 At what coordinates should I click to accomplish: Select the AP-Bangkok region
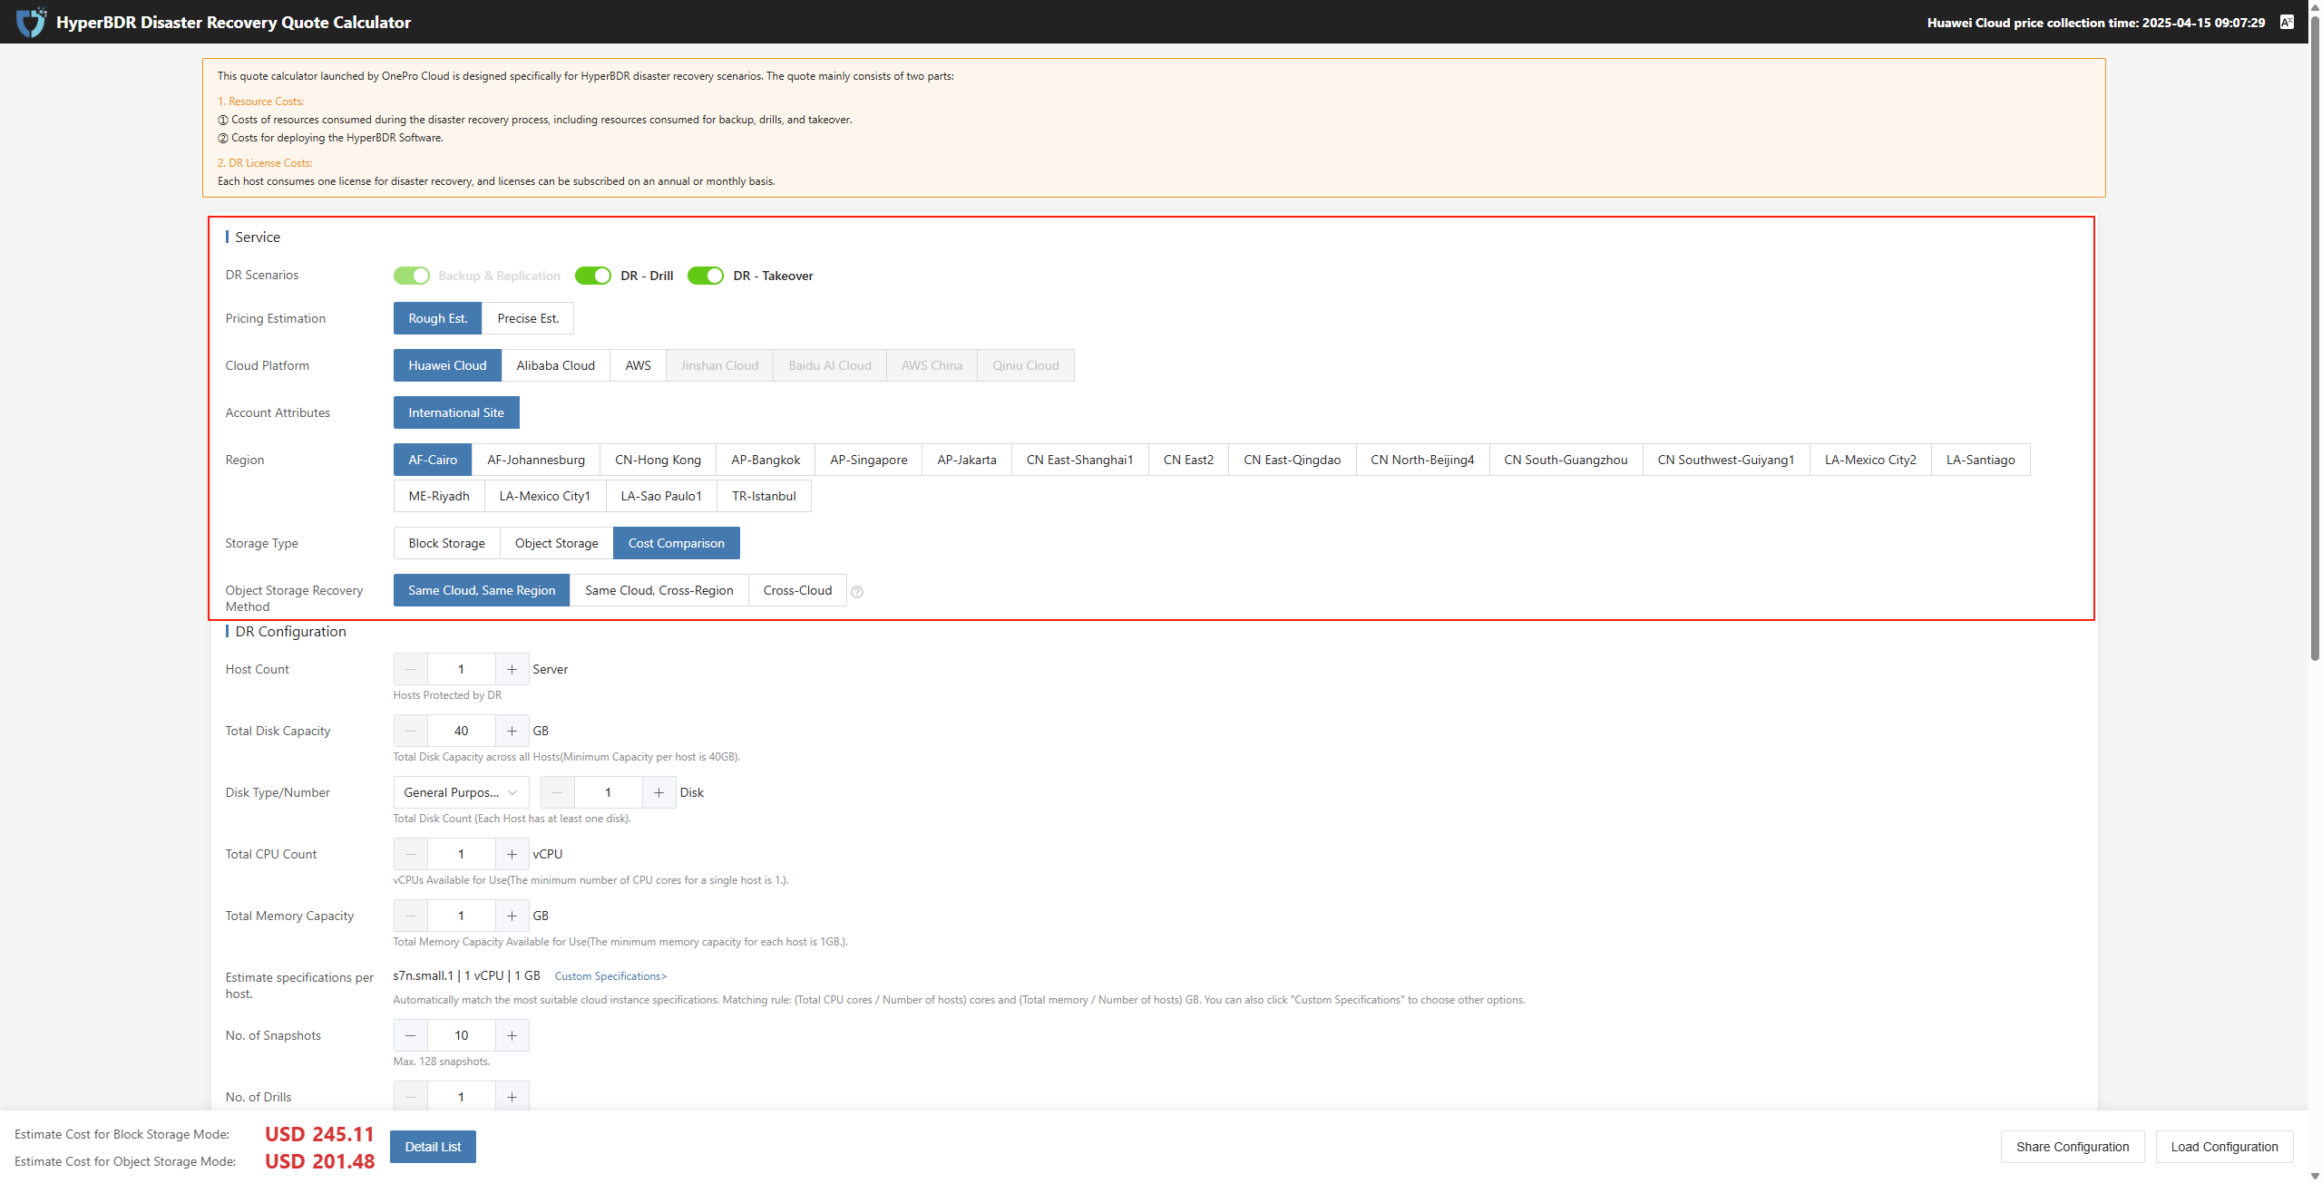pyautogui.click(x=766, y=460)
